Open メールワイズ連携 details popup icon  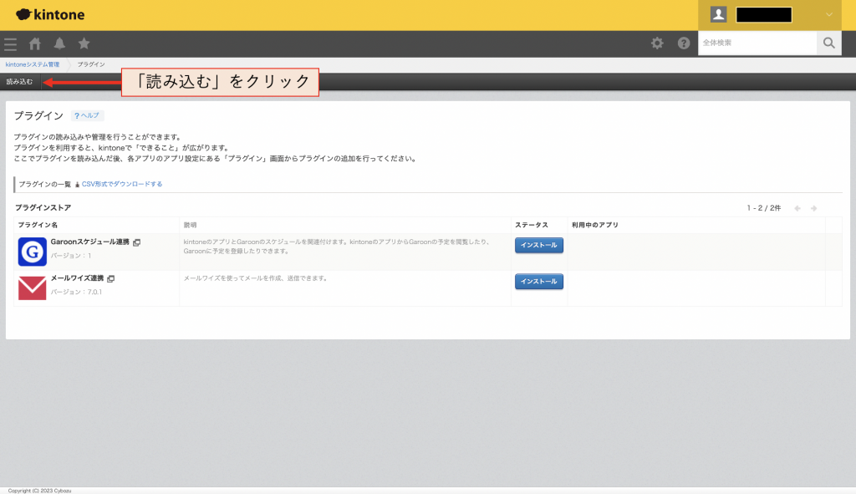pos(111,279)
